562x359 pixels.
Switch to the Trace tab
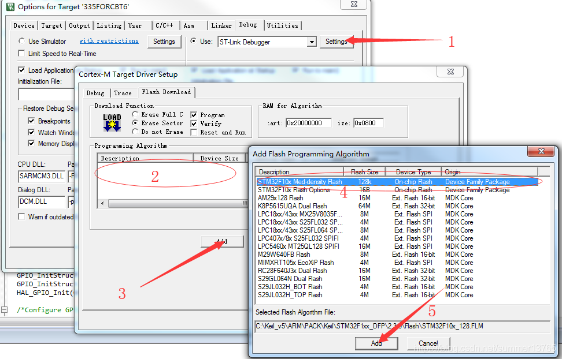coord(123,92)
